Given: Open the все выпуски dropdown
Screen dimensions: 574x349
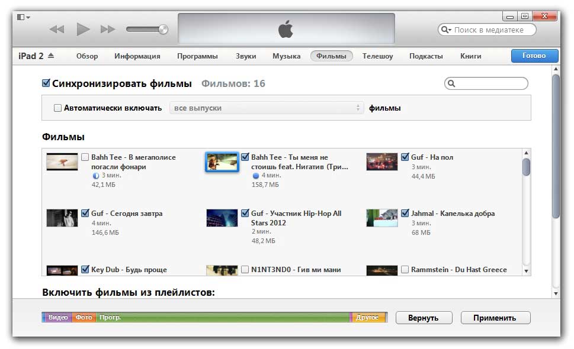Looking at the screenshot, I should [266, 108].
